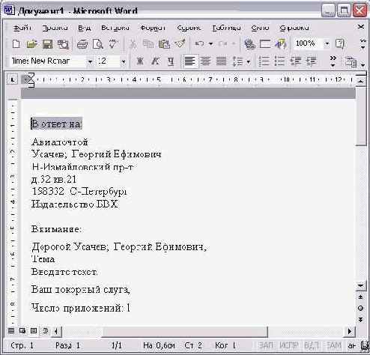Open the Tables and Borders toolbar icon

pos(265,44)
